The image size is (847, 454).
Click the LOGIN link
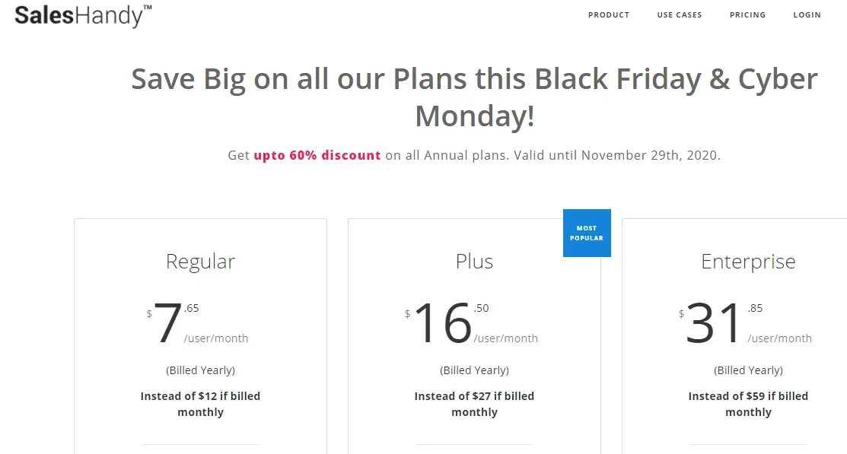pos(807,14)
